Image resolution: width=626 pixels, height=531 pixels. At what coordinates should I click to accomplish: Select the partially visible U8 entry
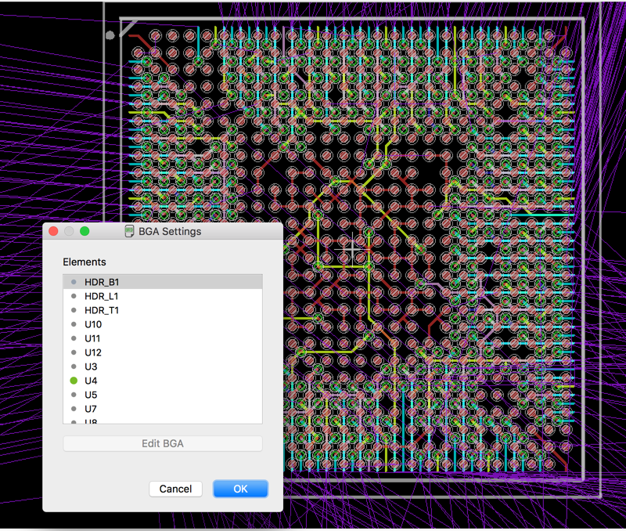[x=90, y=421]
